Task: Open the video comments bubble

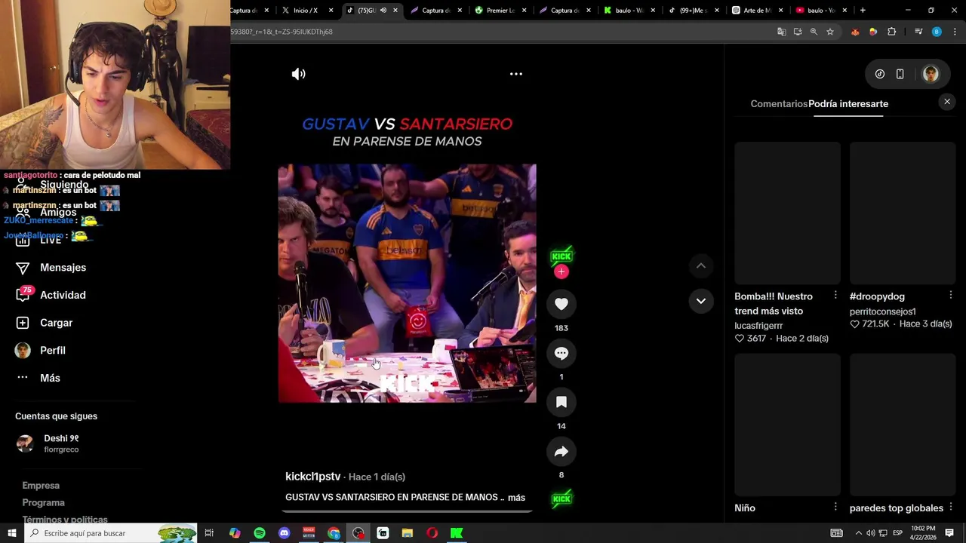Action: 561,353
